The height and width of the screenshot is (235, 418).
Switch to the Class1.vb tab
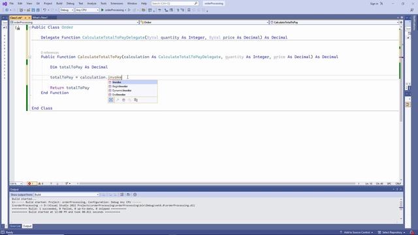(x=16, y=18)
